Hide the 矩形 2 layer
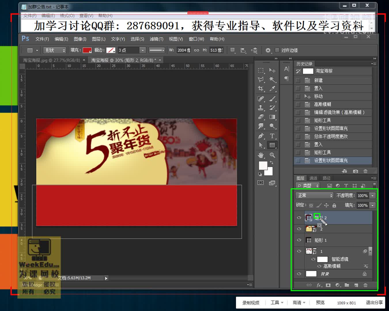Screen dimensions: 389x311 coord(299,218)
